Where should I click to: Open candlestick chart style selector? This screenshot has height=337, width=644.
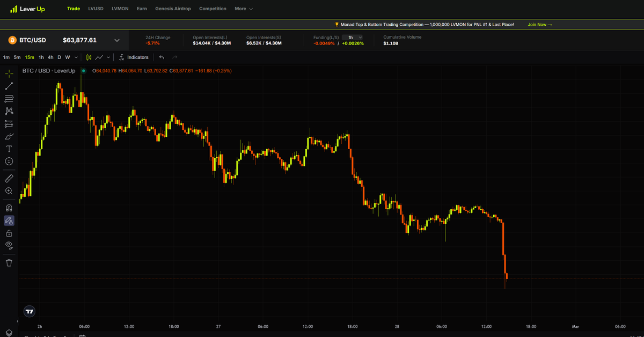89,57
